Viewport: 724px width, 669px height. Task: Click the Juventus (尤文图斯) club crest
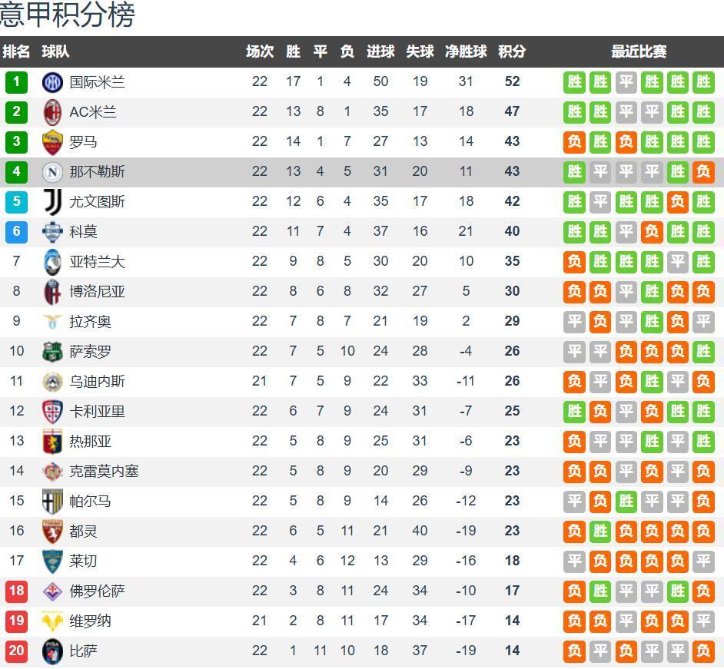(52, 202)
